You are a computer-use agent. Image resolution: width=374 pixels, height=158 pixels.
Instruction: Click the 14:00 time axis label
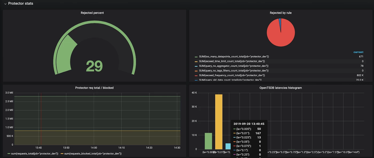[94, 148]
